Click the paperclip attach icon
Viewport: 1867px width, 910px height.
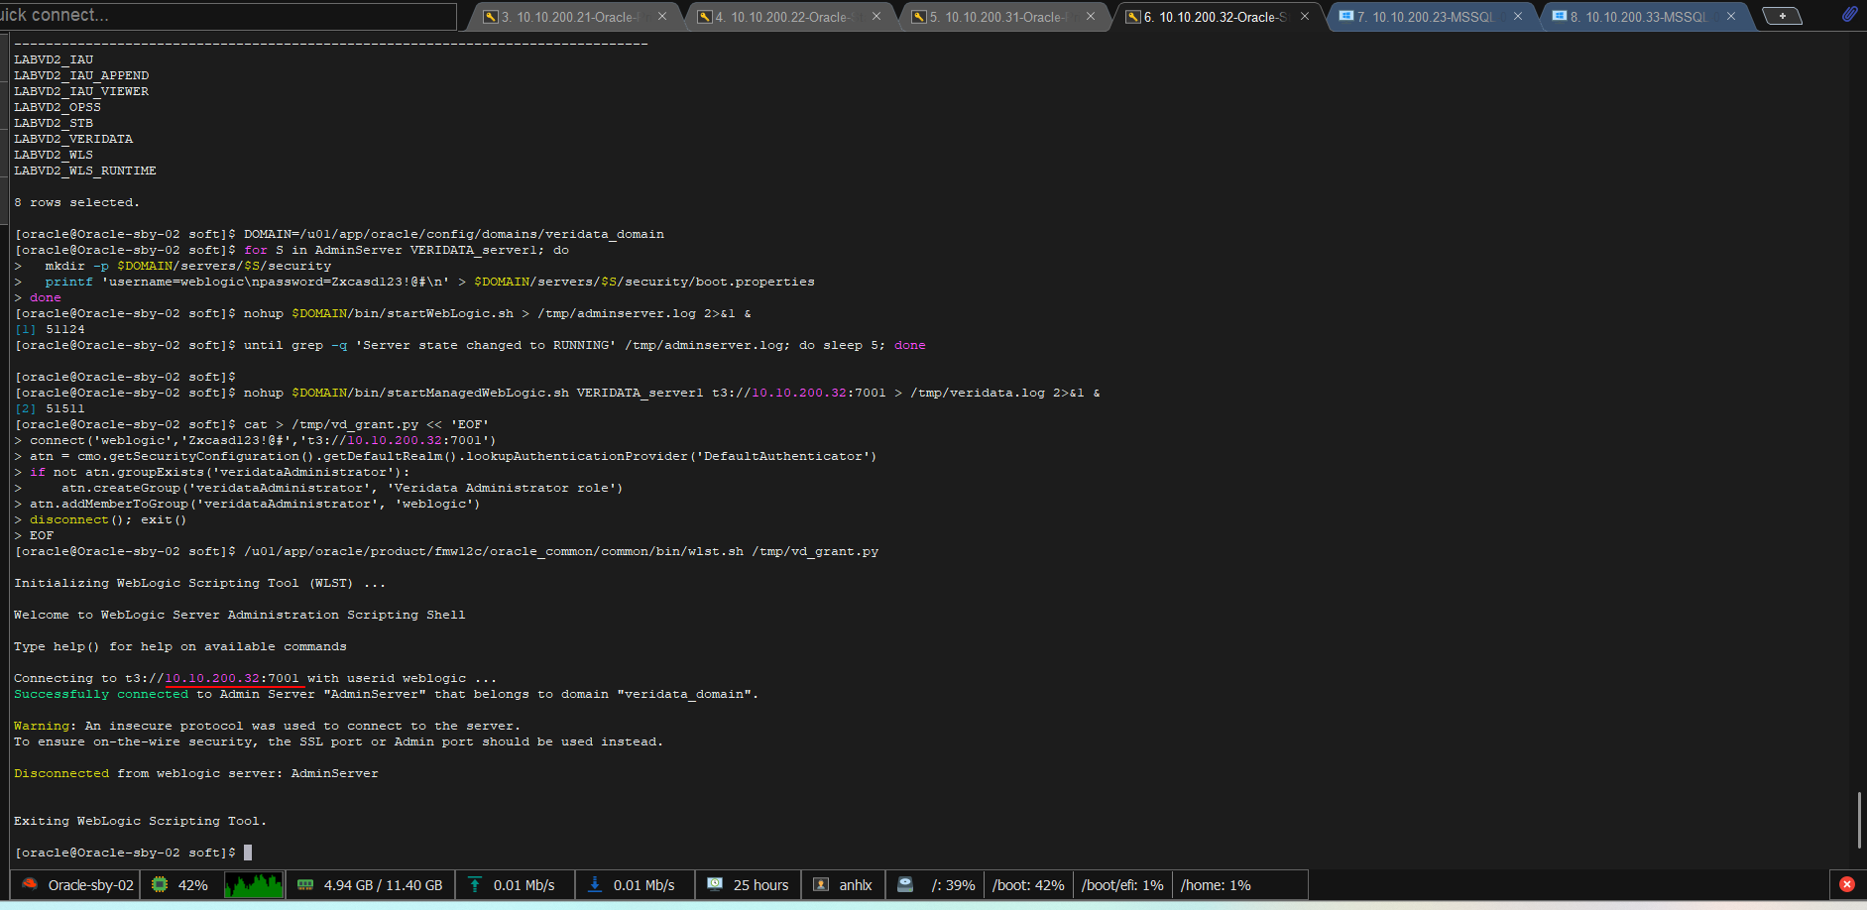click(1849, 15)
